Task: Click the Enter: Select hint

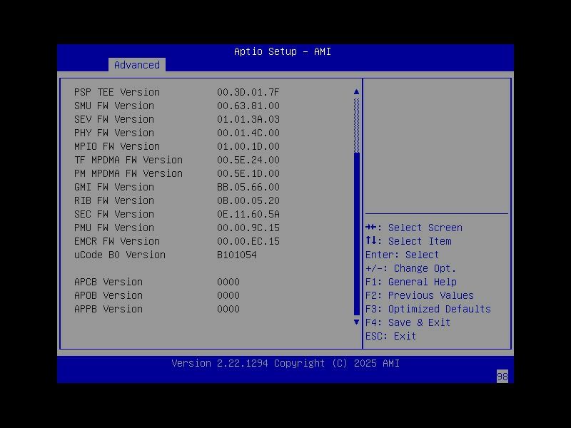Action: (x=403, y=255)
